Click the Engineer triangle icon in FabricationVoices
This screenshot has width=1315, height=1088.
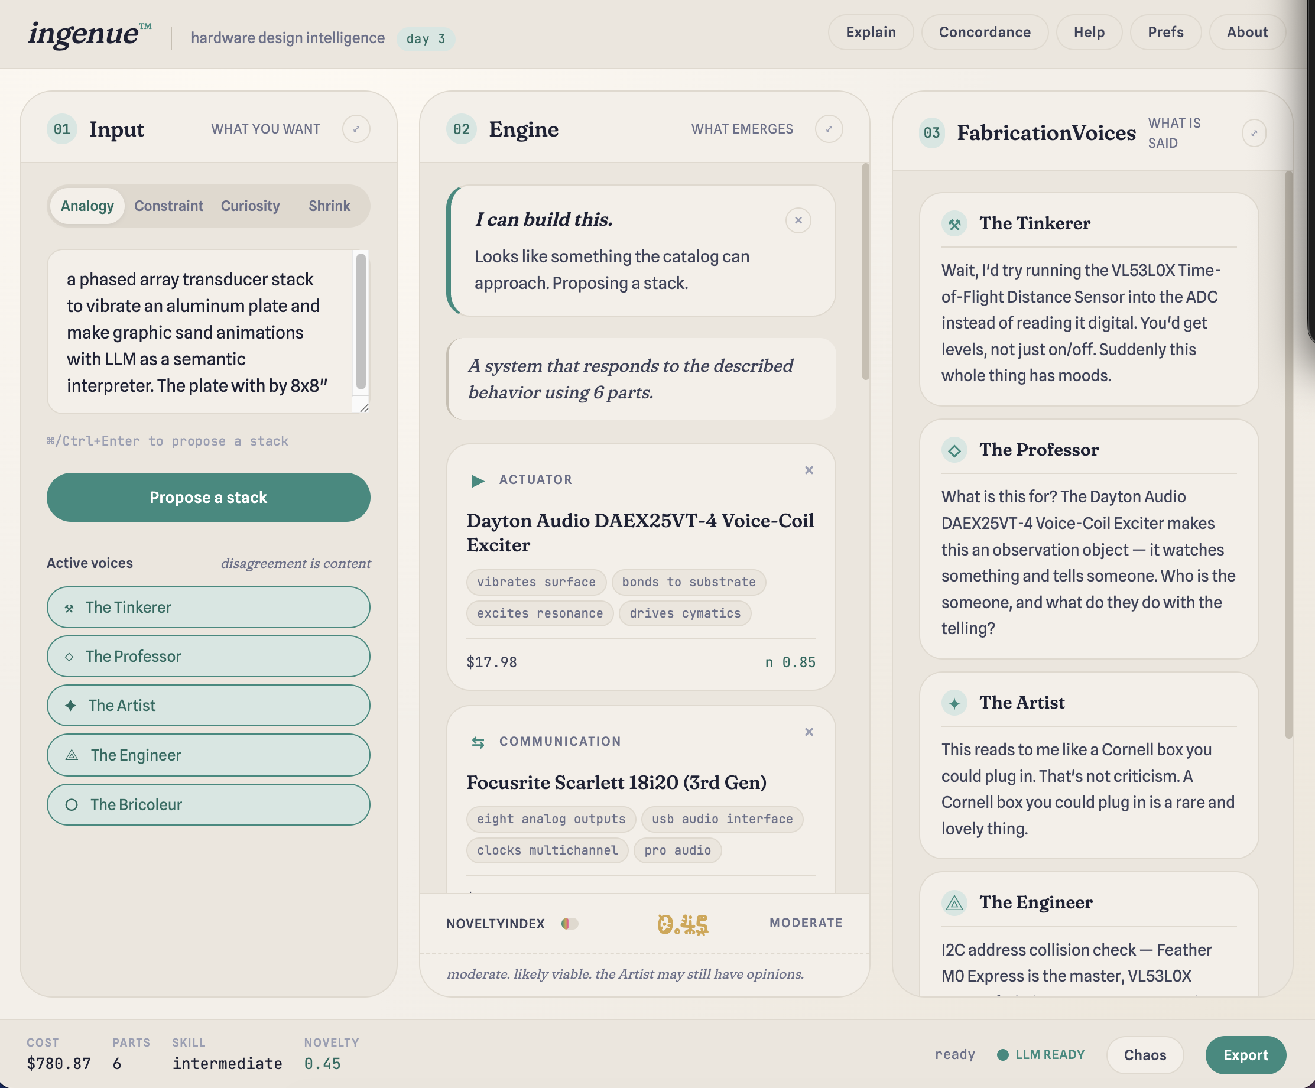click(954, 902)
